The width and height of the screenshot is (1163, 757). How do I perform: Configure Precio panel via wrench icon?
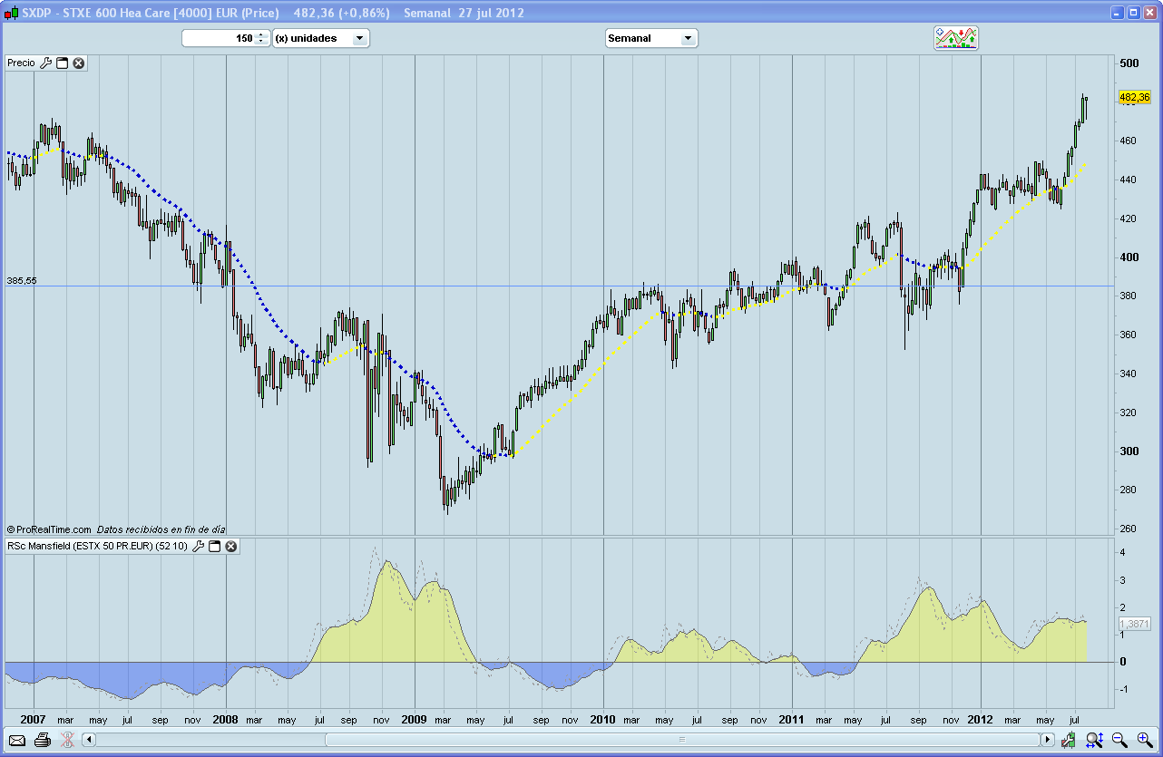point(46,63)
